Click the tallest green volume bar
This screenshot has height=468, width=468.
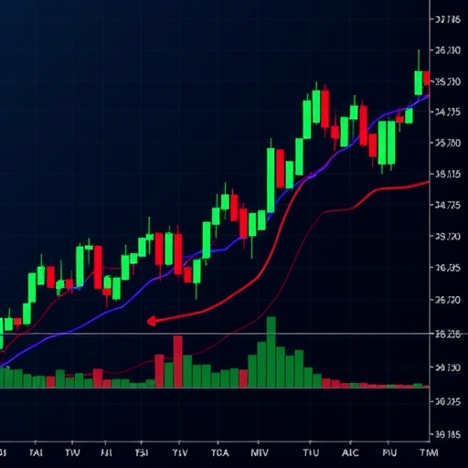pos(271,352)
